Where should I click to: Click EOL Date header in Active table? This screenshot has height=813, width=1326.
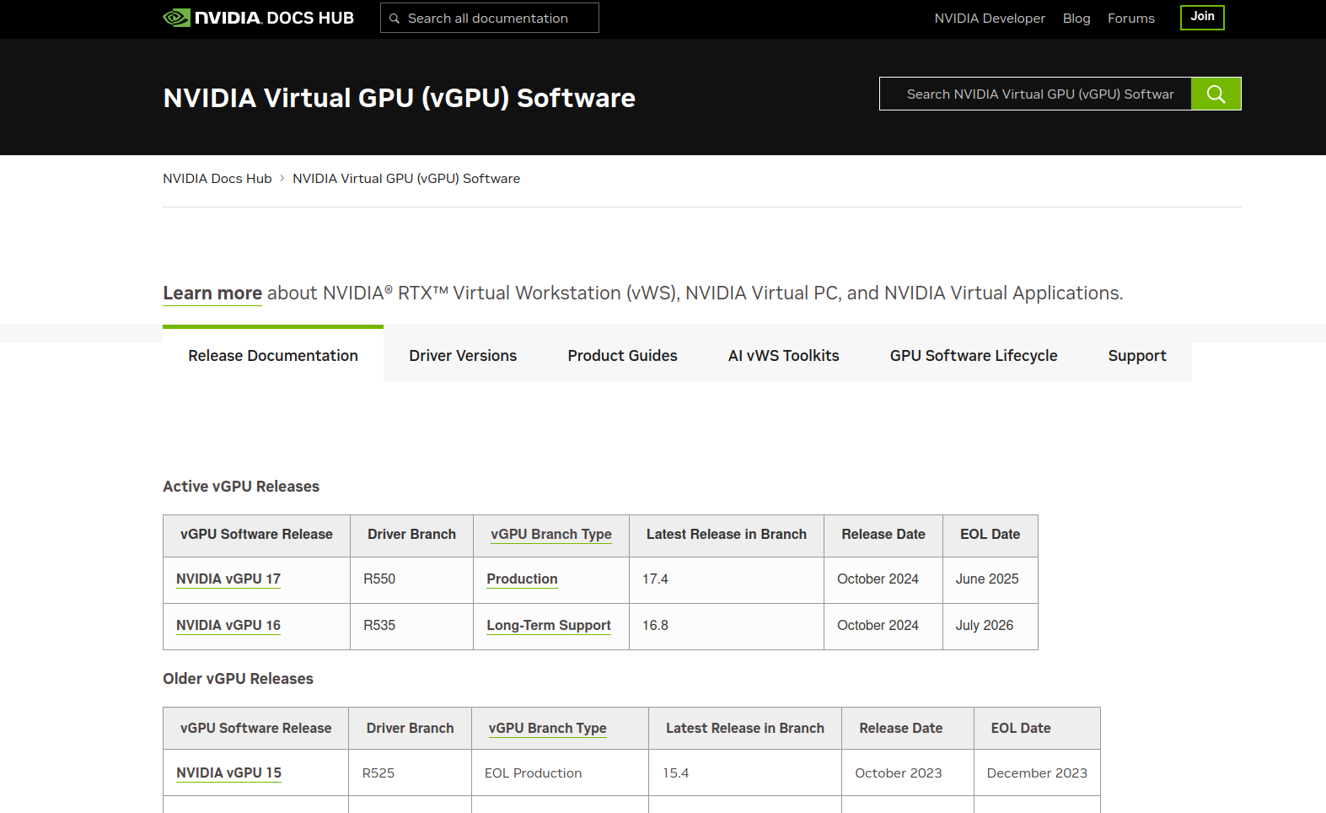990,535
